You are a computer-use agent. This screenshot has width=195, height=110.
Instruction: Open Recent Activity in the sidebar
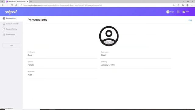[11, 29]
